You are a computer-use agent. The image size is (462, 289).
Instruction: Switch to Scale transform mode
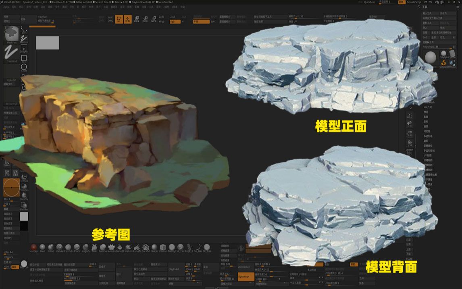(x=145, y=19)
